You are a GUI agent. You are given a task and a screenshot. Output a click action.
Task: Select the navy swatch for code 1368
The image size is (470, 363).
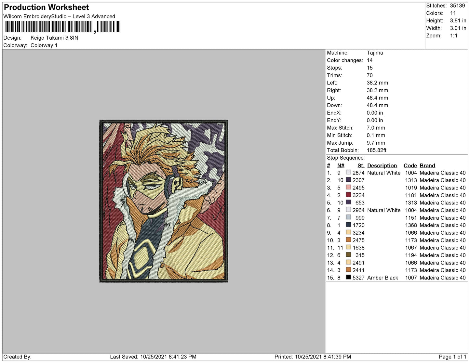(x=348, y=225)
